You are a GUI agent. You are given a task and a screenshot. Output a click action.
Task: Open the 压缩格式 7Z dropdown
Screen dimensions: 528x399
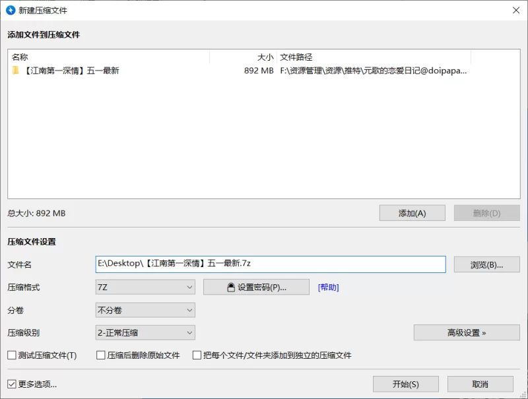point(145,288)
